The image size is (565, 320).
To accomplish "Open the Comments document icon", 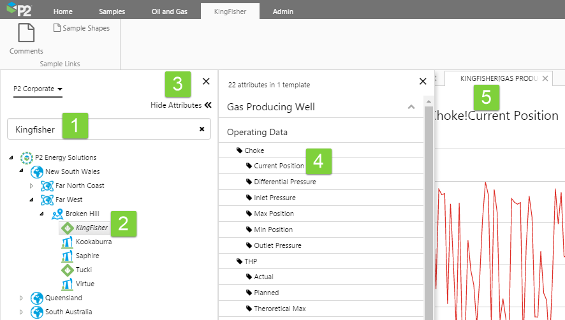I will pyautogui.click(x=26, y=33).
